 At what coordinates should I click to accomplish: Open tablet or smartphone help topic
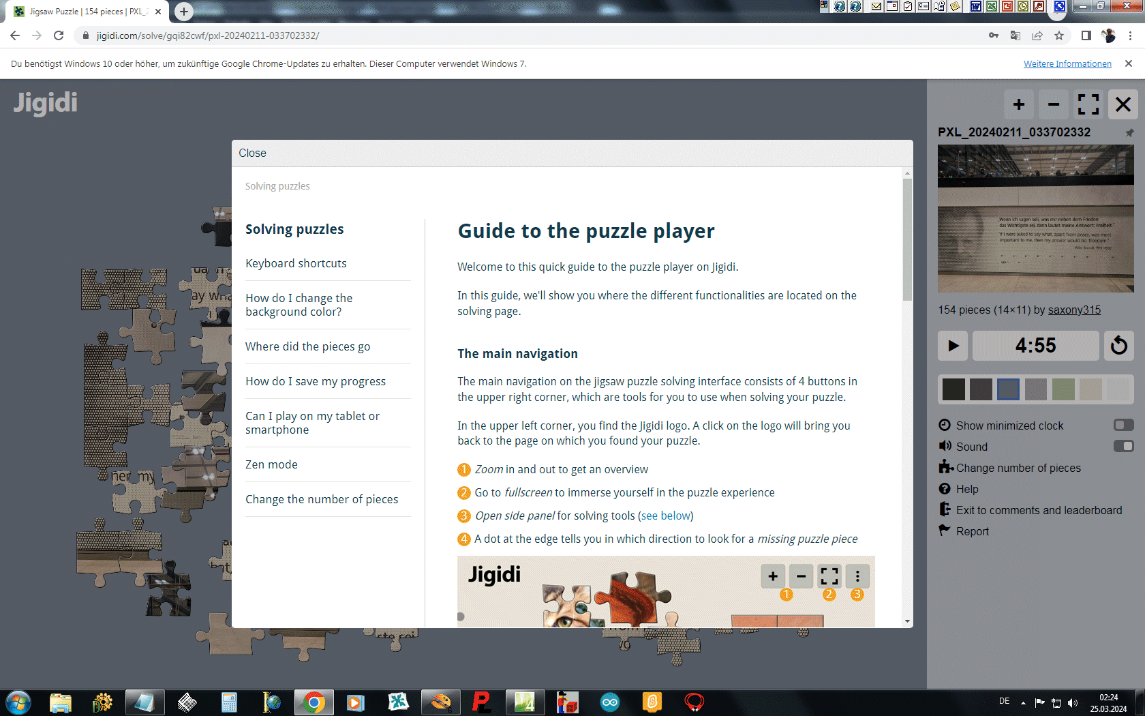click(313, 423)
